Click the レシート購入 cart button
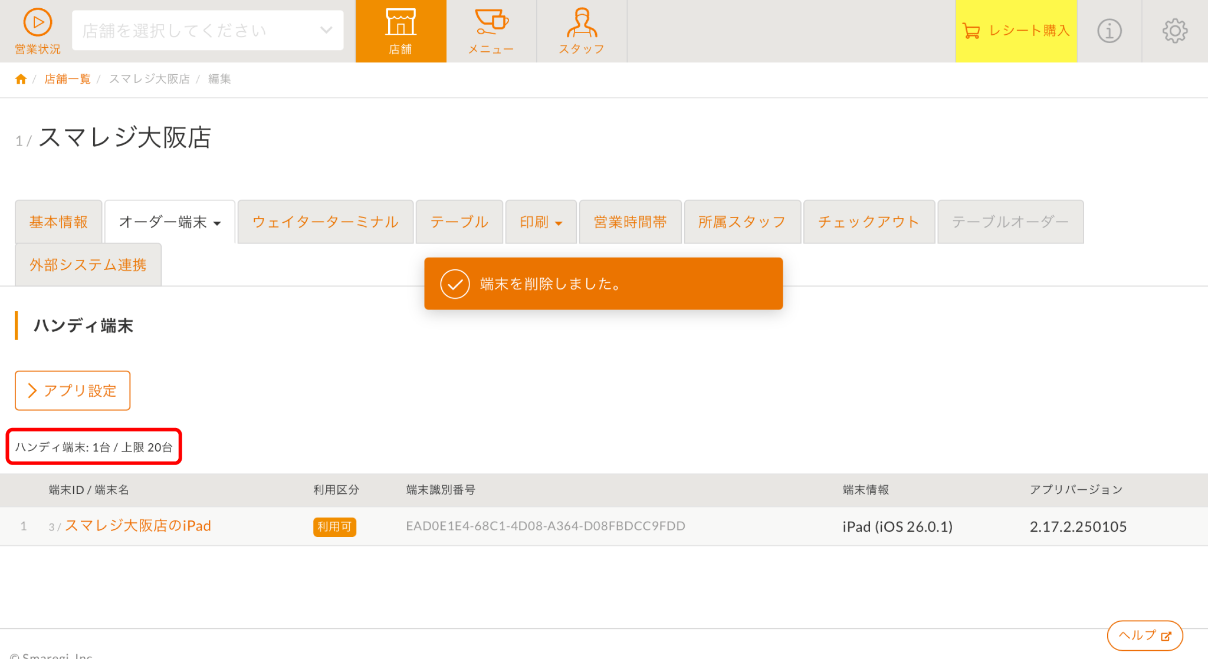 [x=1016, y=31]
